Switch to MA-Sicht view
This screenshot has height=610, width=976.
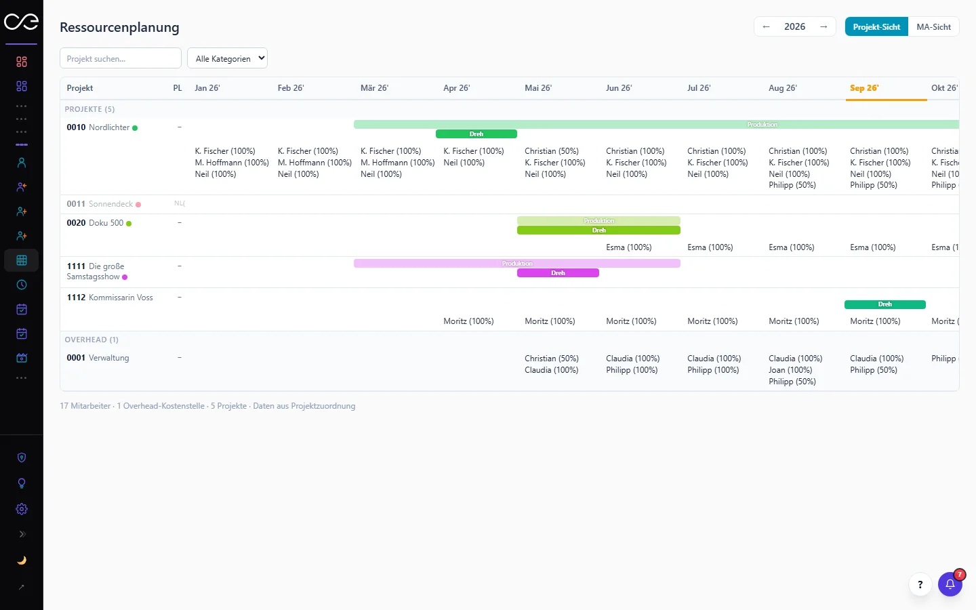[933, 27]
